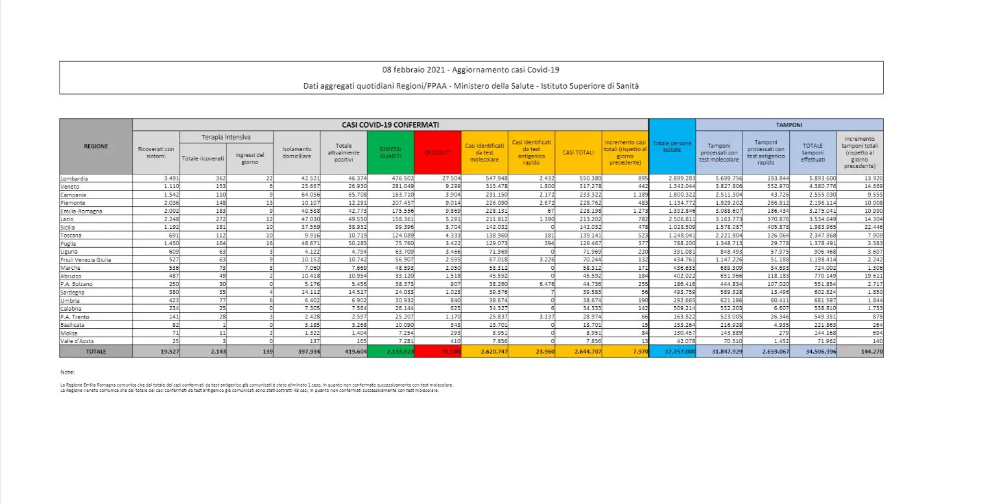
Task: Click the "TAMPONI" group header
Action: pos(789,124)
